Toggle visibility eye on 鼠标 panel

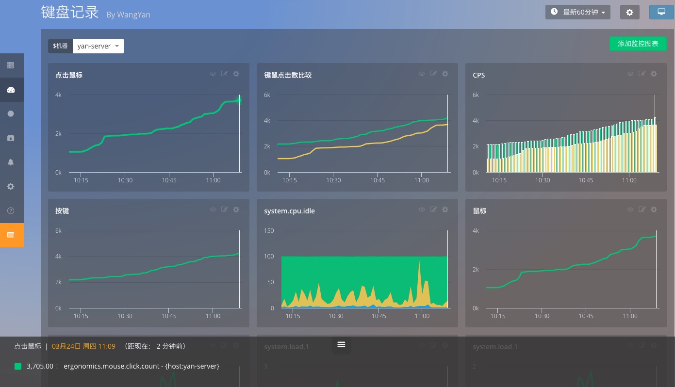point(630,210)
